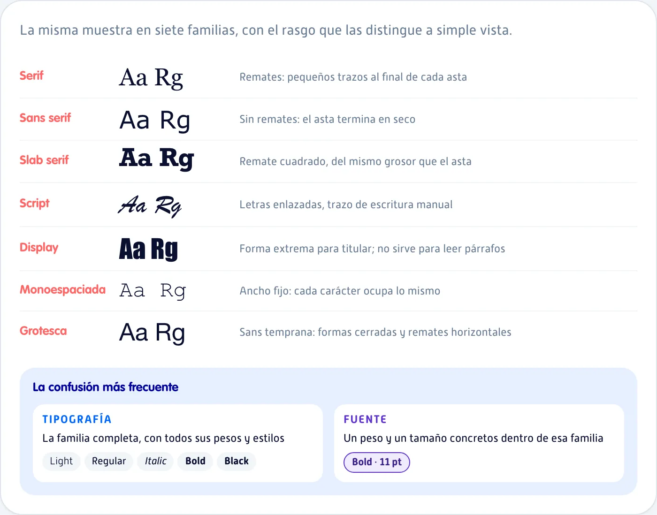Select the Light weight chip
The image size is (657, 515).
click(x=61, y=461)
